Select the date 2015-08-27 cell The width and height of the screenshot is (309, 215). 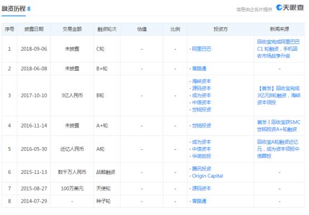click(x=34, y=188)
